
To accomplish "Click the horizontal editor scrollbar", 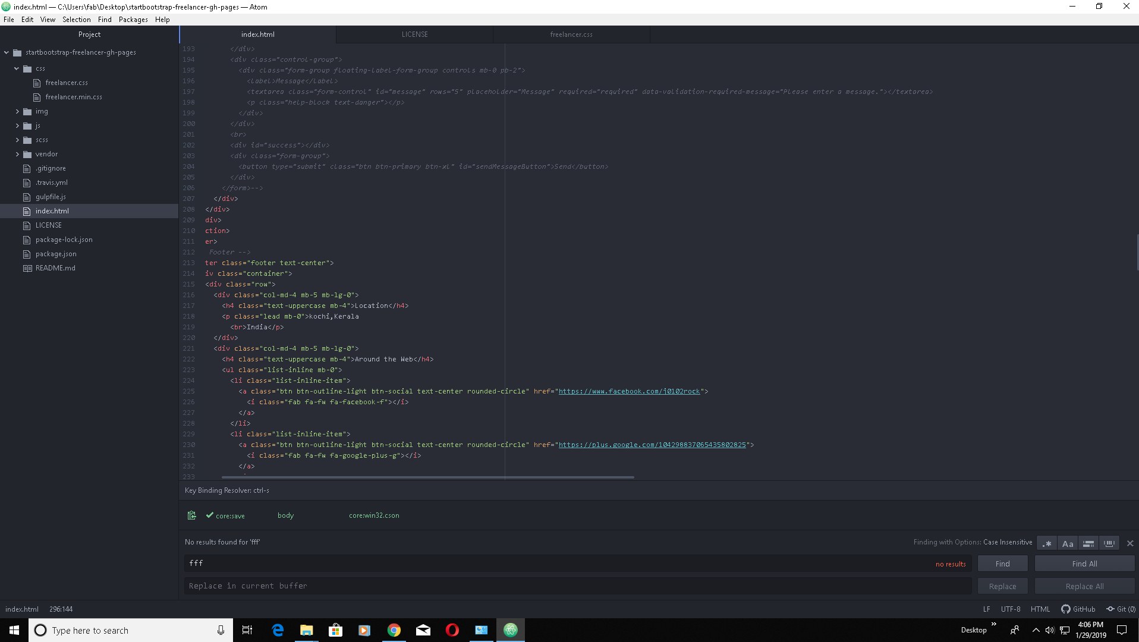I will pyautogui.click(x=427, y=477).
